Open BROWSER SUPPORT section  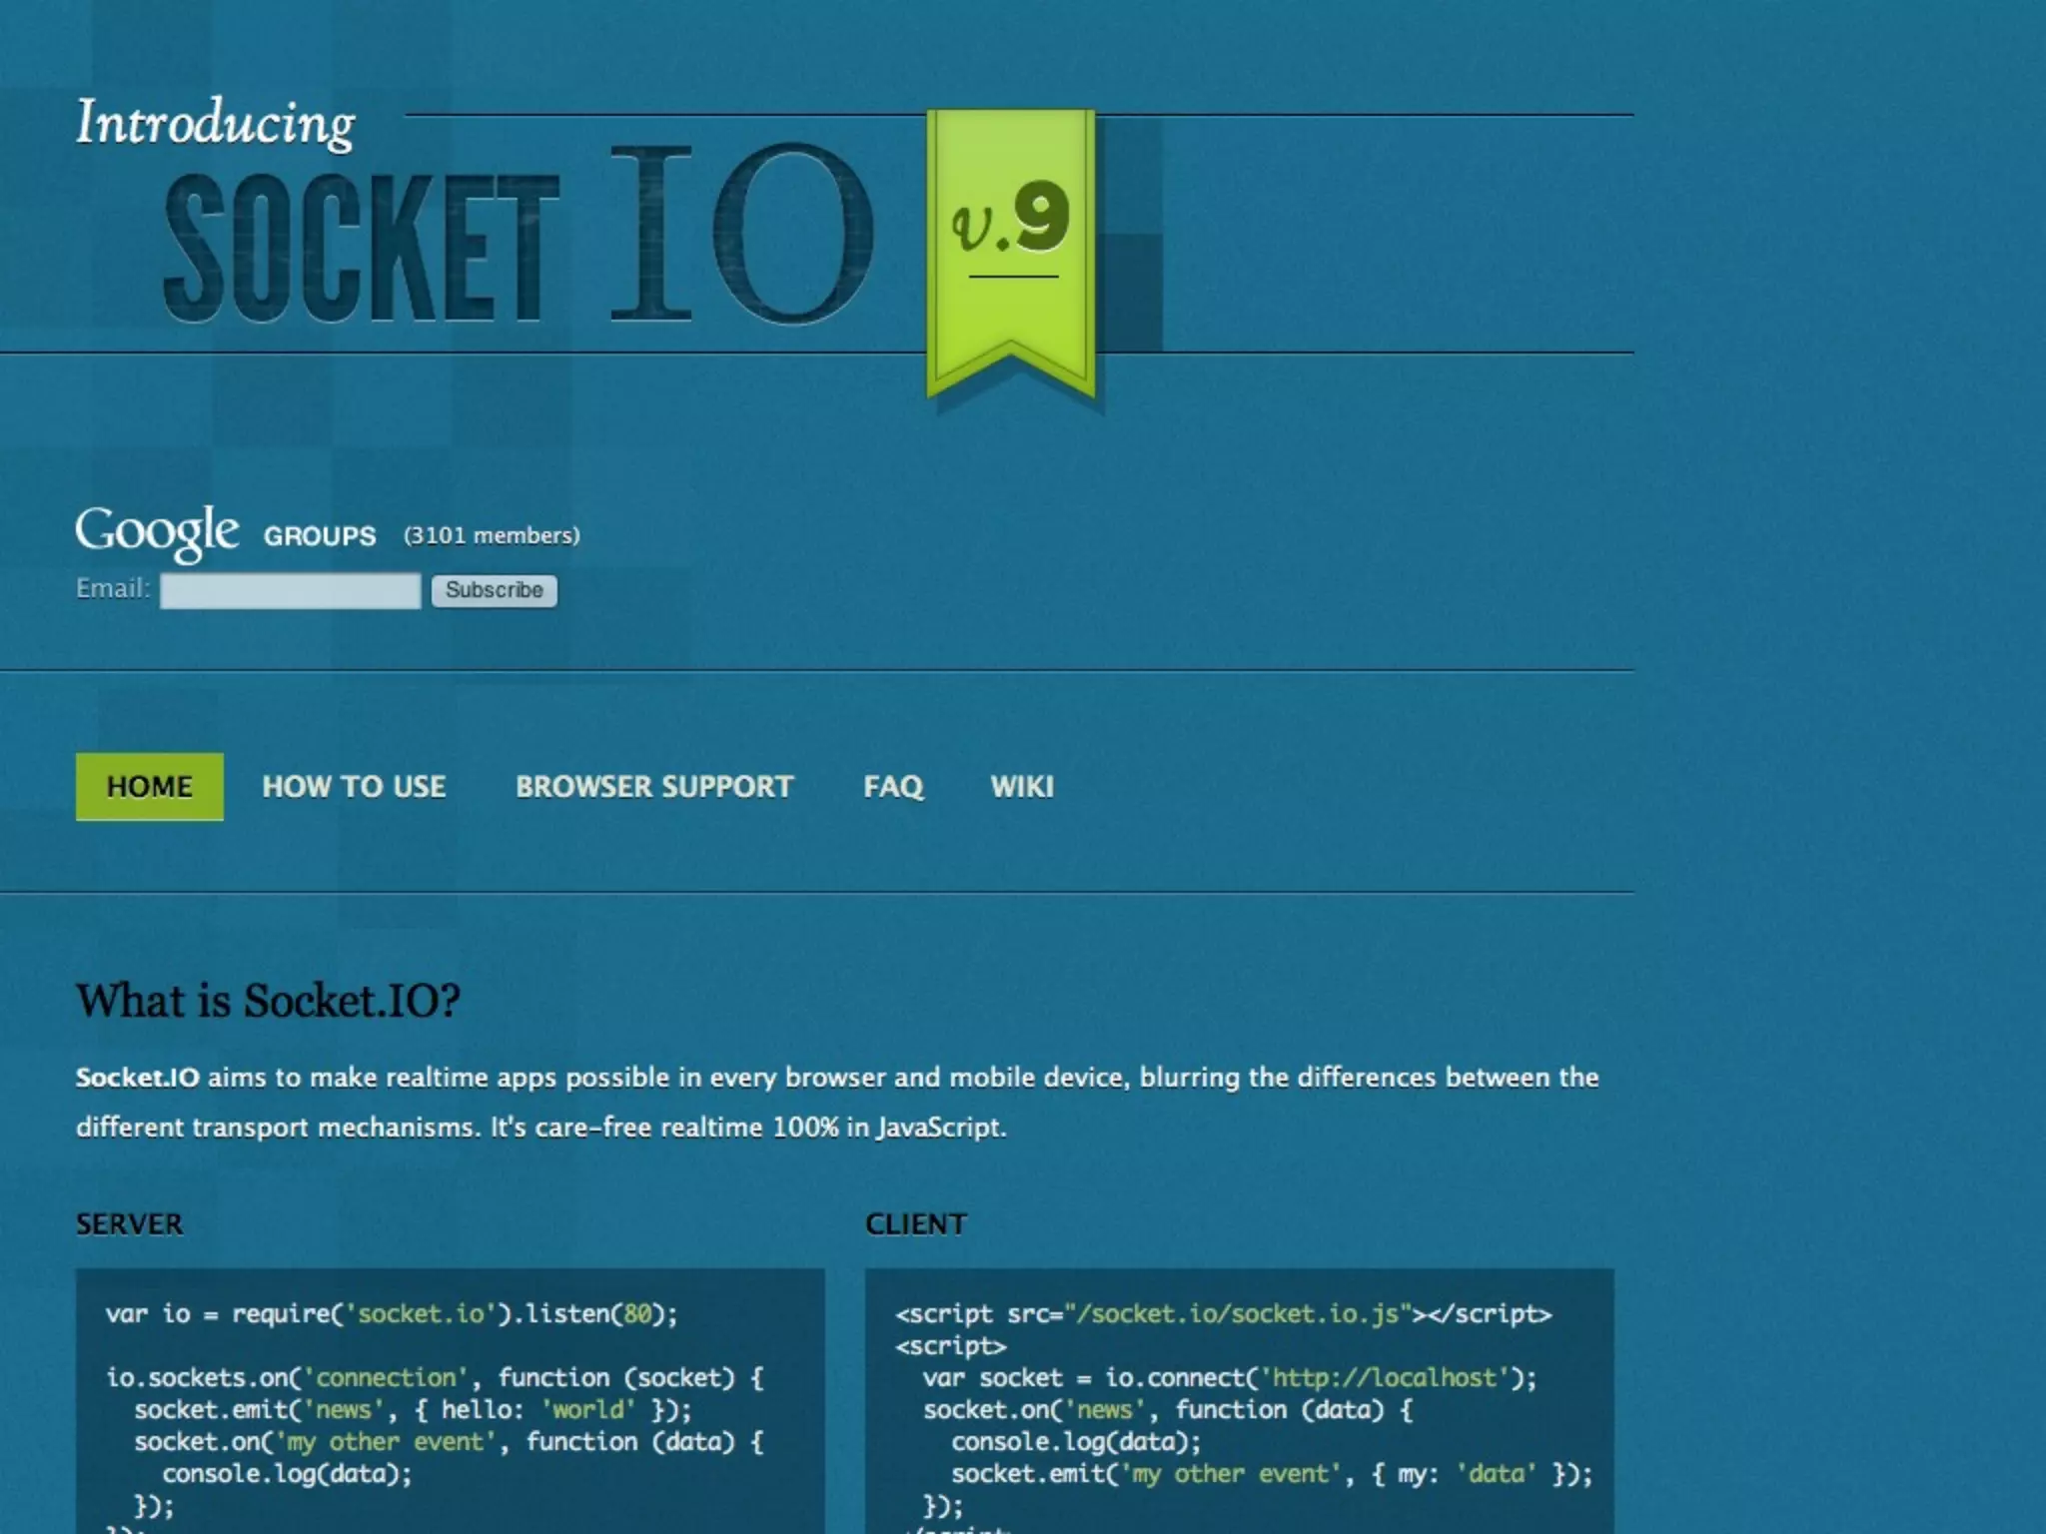pyautogui.click(x=654, y=787)
